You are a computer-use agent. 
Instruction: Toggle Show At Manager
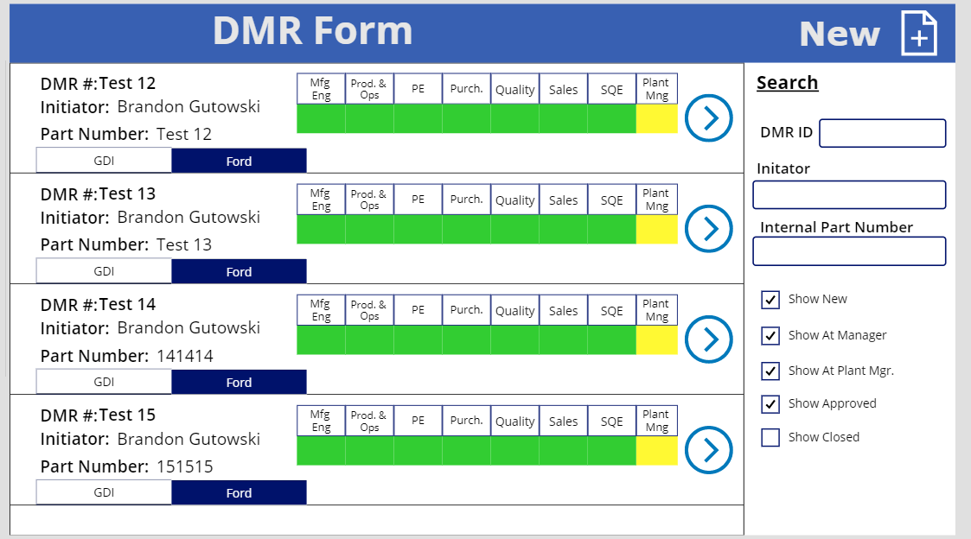tap(770, 335)
